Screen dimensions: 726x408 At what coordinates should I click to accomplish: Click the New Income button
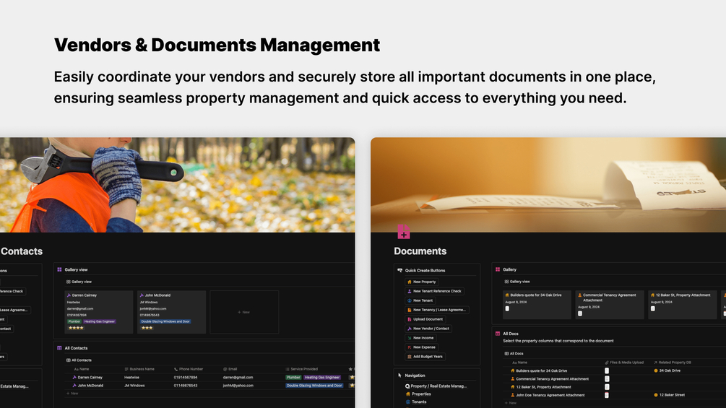(x=420, y=338)
